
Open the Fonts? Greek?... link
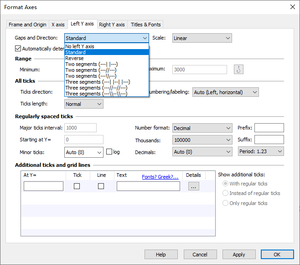160,177
